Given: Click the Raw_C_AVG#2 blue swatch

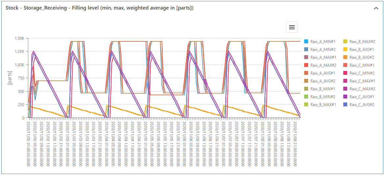Looking at the screenshot, I should click(x=345, y=105).
